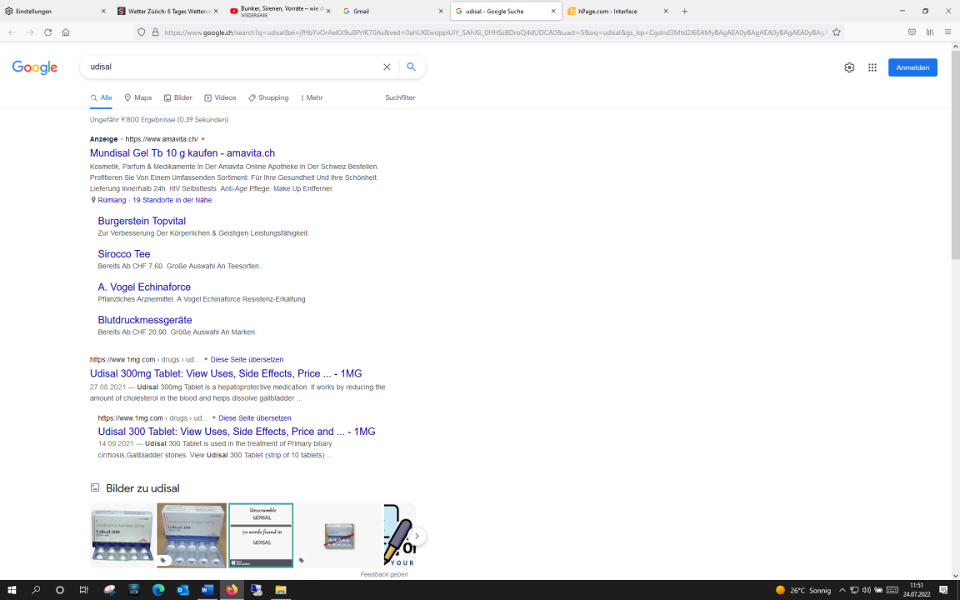
Task: Open A. Vogel Echinaforce link
Action: point(144,287)
